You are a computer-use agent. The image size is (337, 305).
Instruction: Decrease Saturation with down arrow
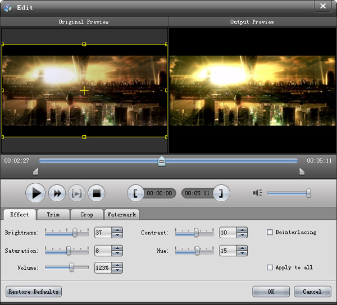(x=117, y=253)
